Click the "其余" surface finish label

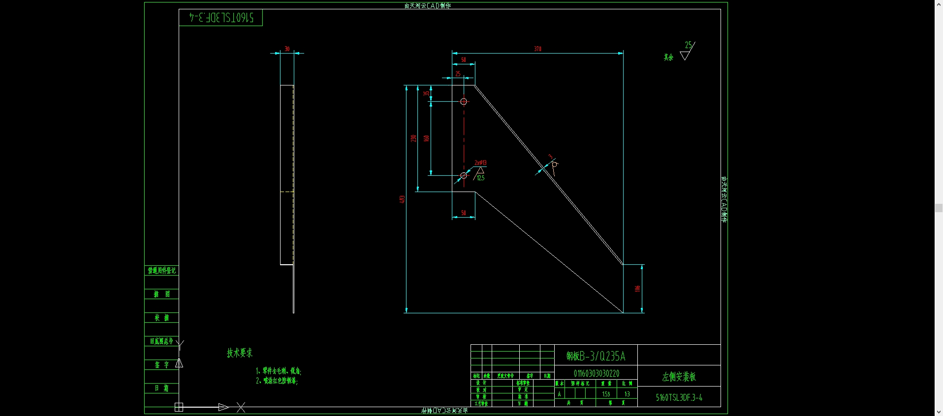(x=668, y=57)
